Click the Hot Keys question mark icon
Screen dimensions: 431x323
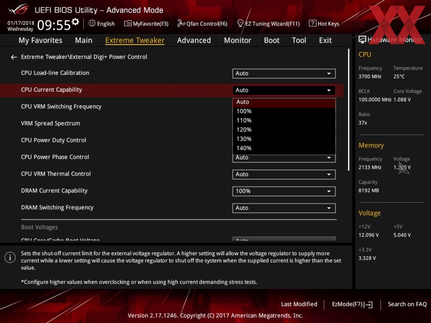click(x=312, y=23)
